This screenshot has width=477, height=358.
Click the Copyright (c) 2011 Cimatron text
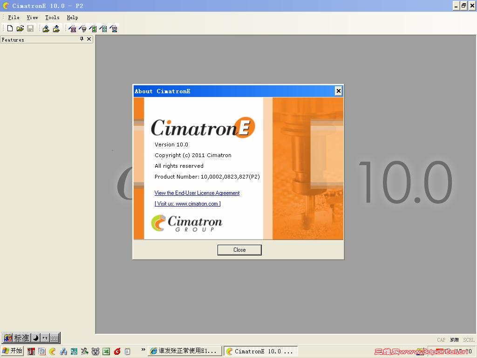[x=193, y=155]
